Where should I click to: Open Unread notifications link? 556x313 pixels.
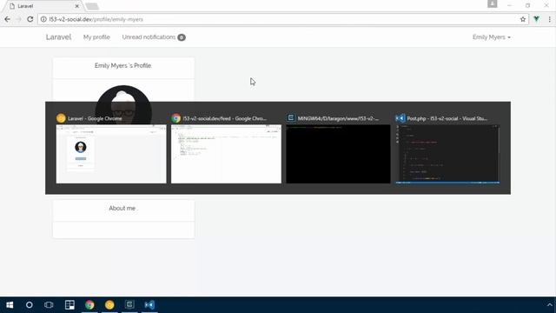[154, 37]
